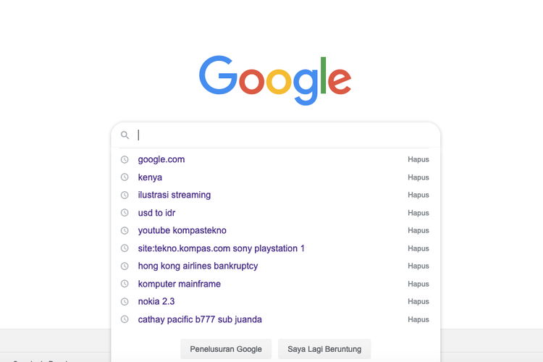Remove google.com using its Hapus link
This screenshot has width=543, height=362.
pyautogui.click(x=418, y=159)
